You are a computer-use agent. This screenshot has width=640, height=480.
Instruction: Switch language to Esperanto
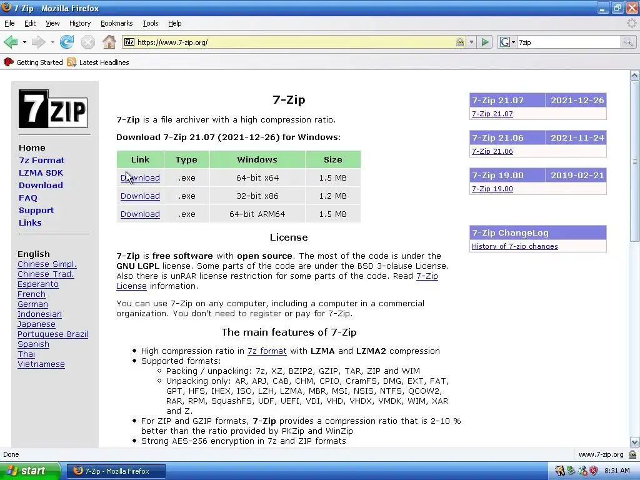[x=38, y=284]
